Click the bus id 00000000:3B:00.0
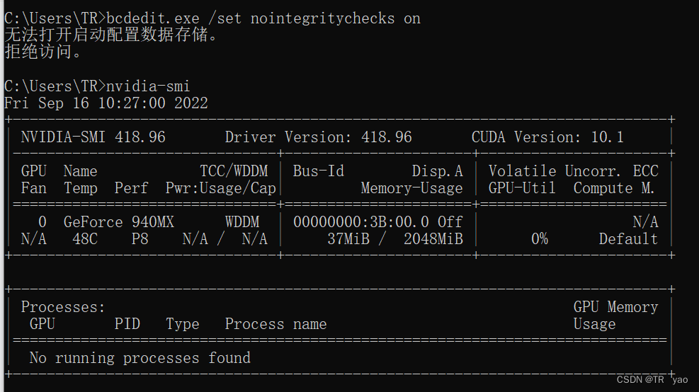This screenshot has height=392, width=699. [x=361, y=222]
